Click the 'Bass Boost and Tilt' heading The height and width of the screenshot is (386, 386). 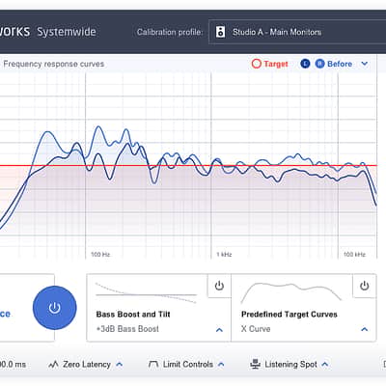coord(133,315)
